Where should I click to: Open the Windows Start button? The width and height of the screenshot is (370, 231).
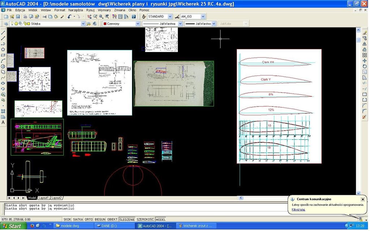click(x=13, y=226)
